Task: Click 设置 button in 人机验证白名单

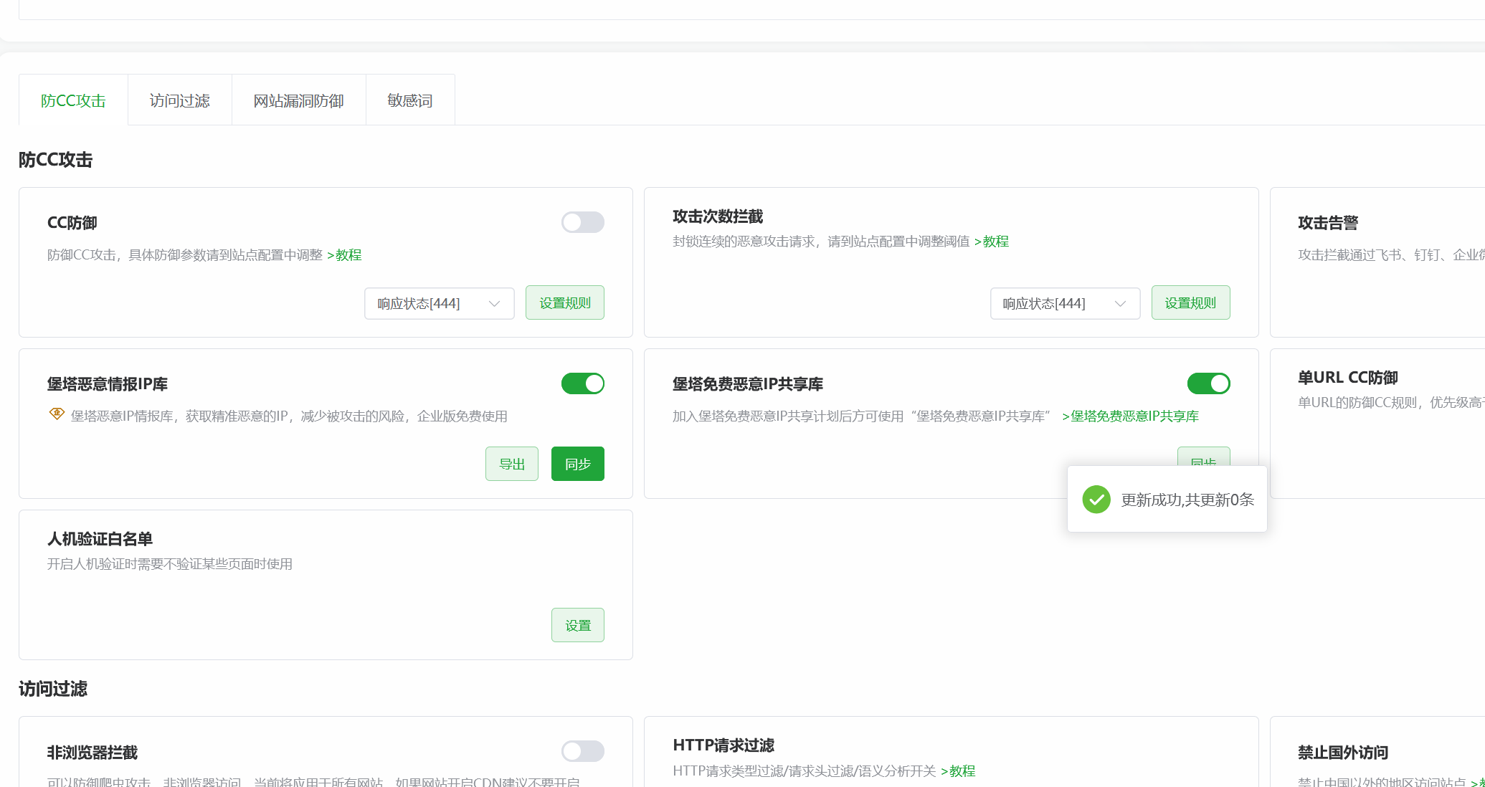Action: (x=578, y=625)
